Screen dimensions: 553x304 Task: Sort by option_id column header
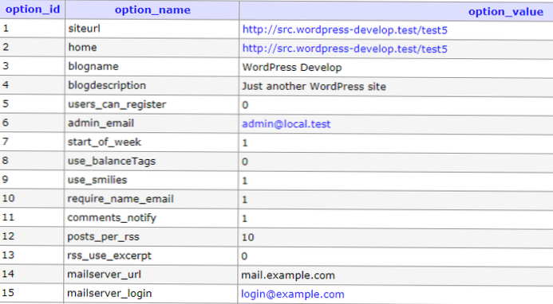[33, 9]
